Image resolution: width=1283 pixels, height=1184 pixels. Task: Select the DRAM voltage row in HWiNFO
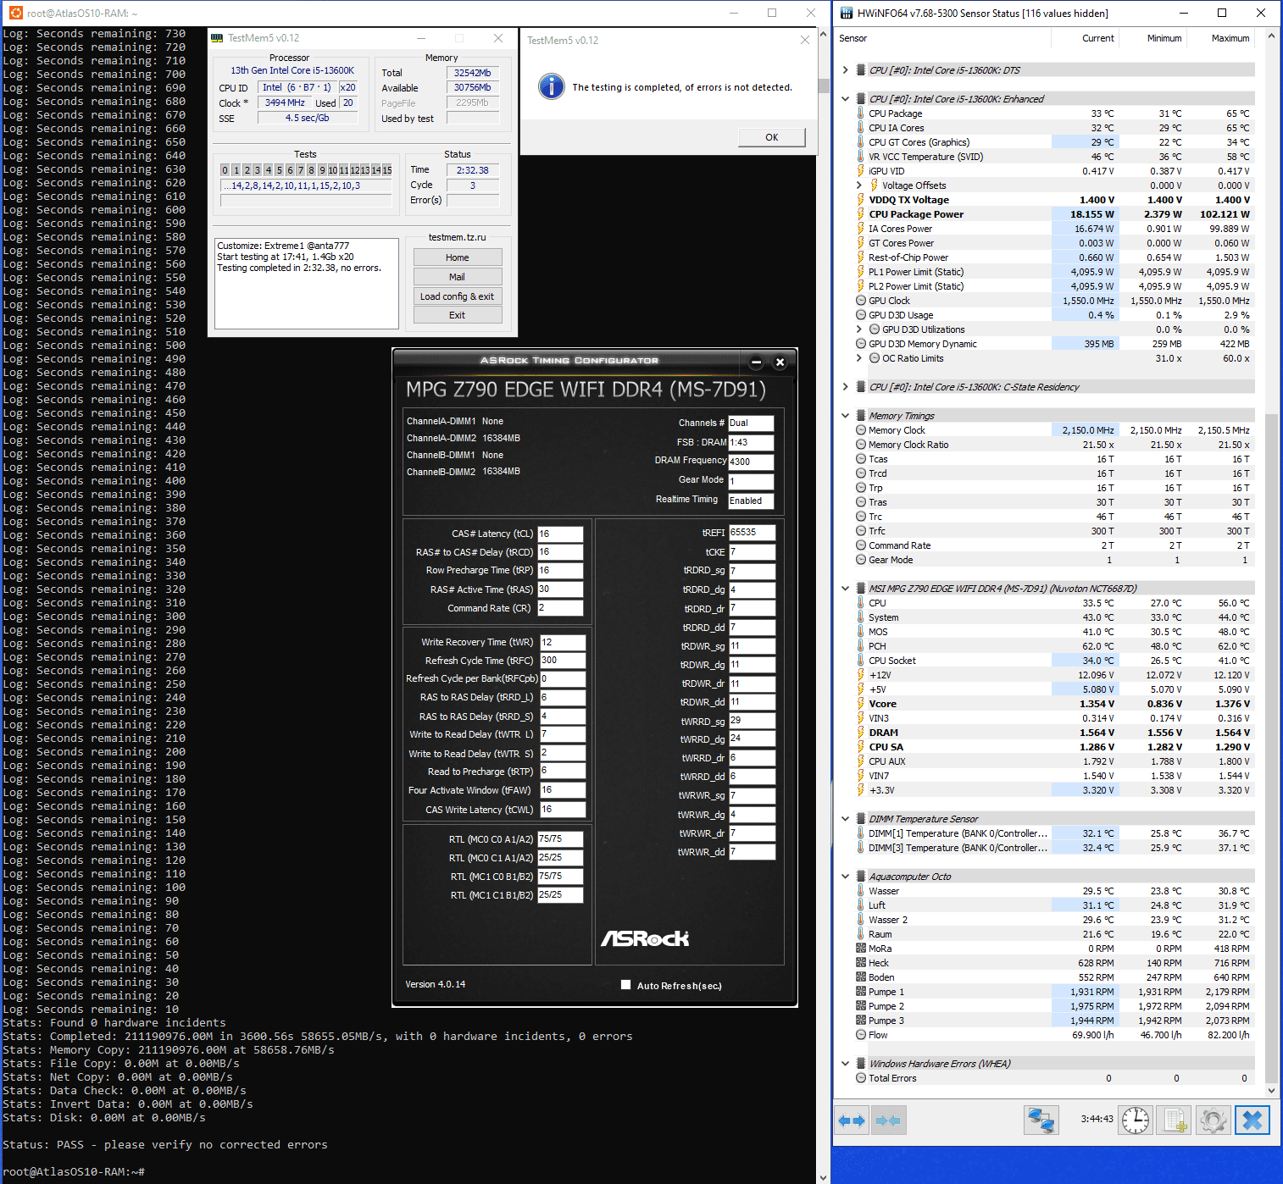click(x=1053, y=733)
